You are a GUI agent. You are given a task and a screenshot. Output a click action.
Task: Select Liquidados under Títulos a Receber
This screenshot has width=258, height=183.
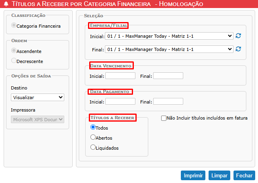pyautogui.click(x=93, y=147)
